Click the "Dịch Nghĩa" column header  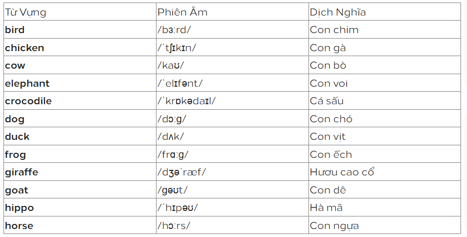(338, 12)
